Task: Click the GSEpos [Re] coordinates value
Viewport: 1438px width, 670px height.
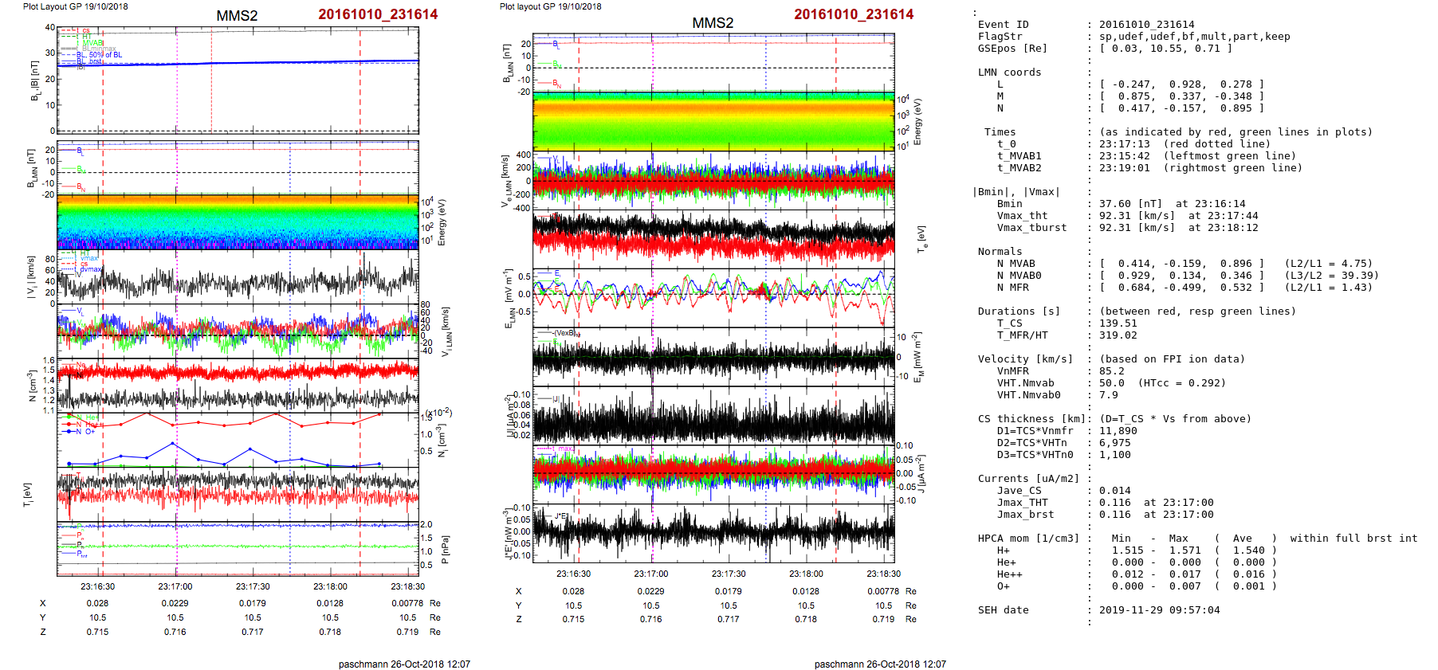Action: (x=1165, y=49)
